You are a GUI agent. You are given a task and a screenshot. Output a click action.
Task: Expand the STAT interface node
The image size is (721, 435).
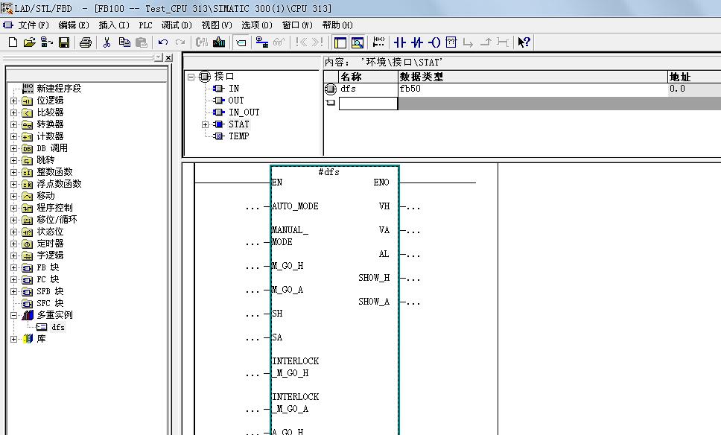tap(206, 124)
